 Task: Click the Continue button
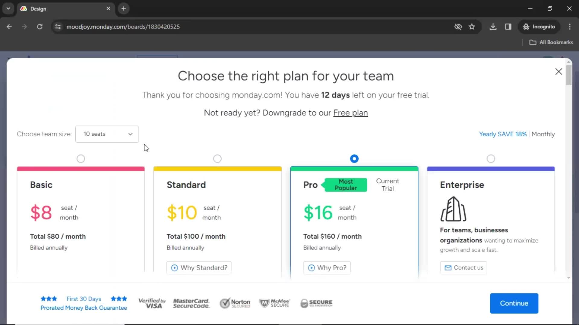pyautogui.click(x=514, y=303)
